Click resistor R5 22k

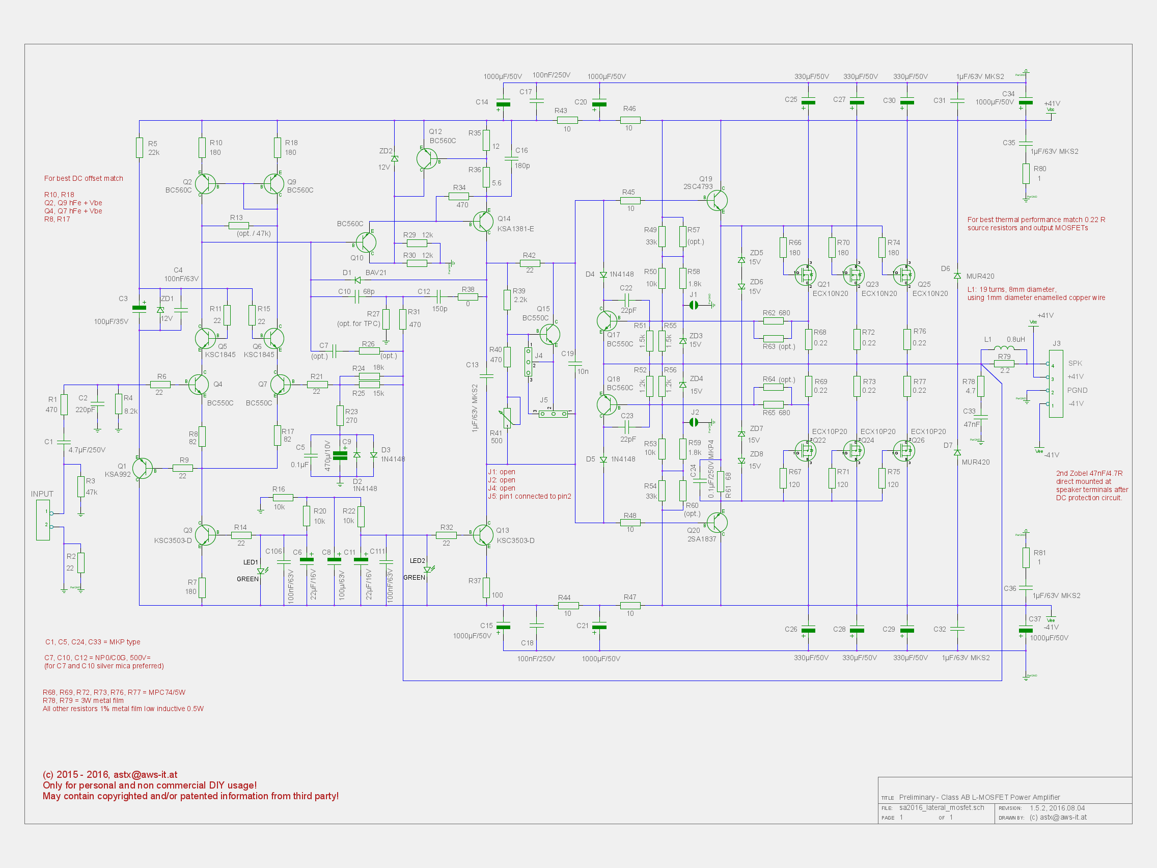139,148
